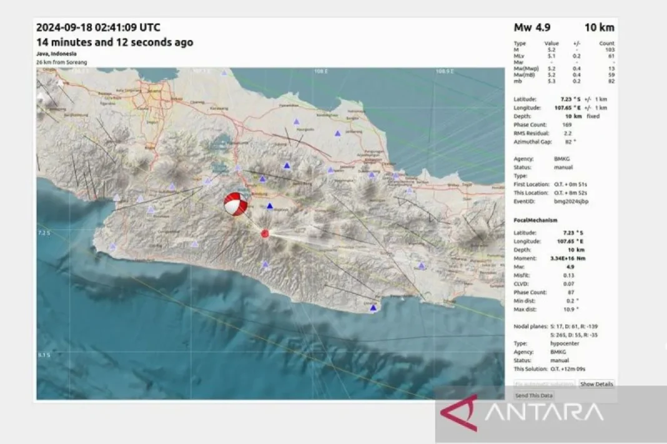Click map latitude label '7.2 S'
Viewport: 667px width, 444px height.
tap(43, 233)
